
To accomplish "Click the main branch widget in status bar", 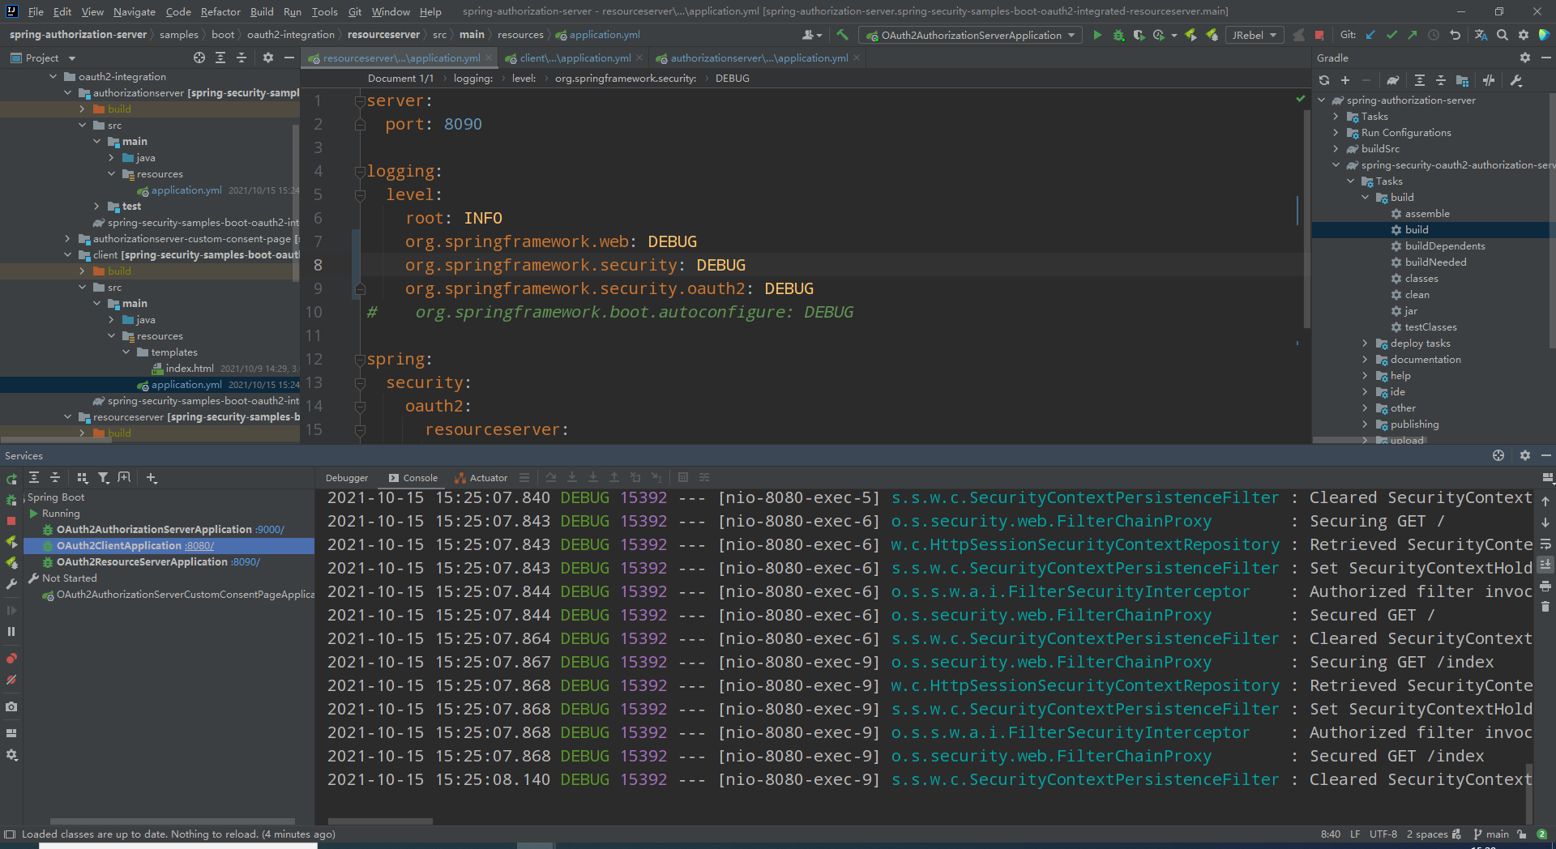I will point(1491,834).
